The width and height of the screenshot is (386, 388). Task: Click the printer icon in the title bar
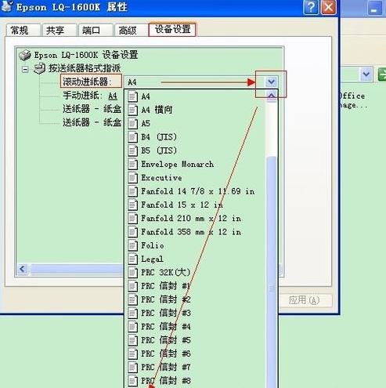pos(6,6)
